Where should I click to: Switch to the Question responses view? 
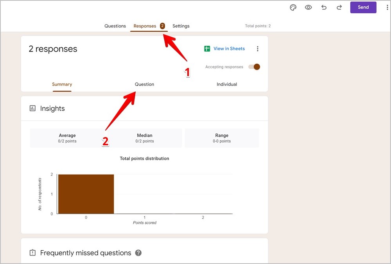click(x=144, y=84)
